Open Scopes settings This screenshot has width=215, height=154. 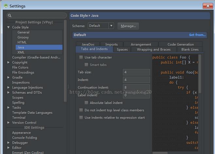pyautogui.click(x=18, y=98)
